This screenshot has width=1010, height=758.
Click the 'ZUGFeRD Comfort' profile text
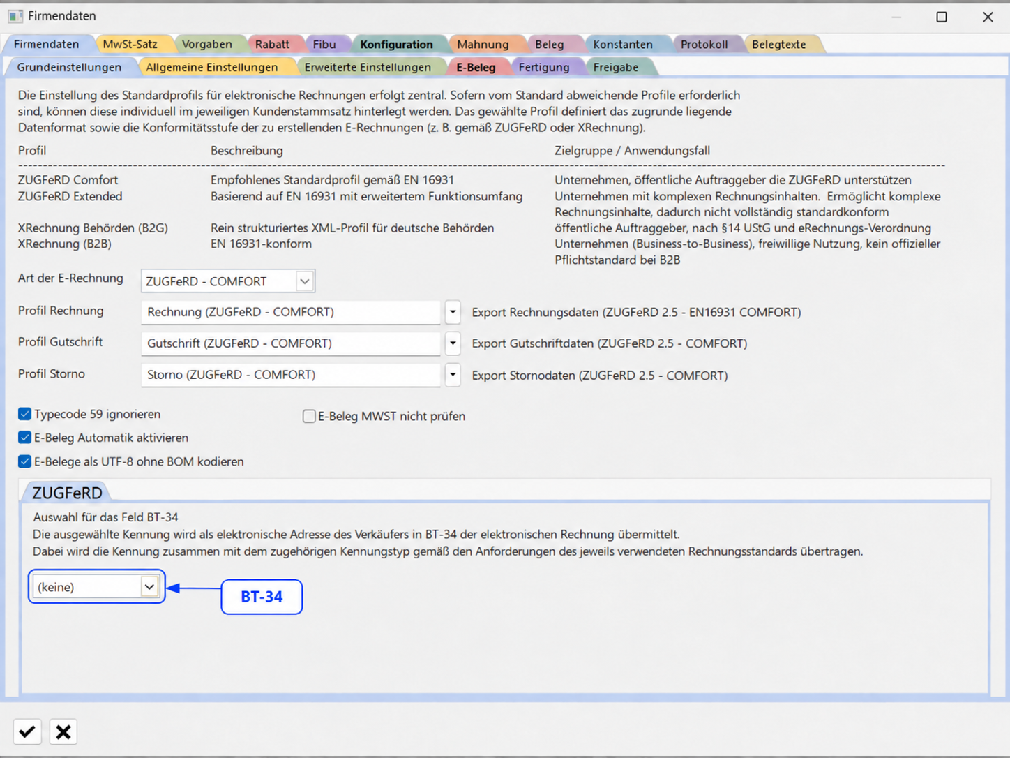[68, 180]
